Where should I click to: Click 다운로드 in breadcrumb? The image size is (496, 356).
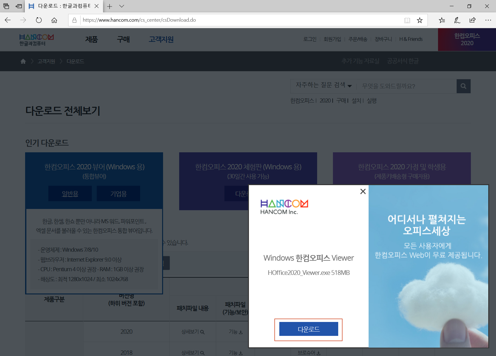75,61
